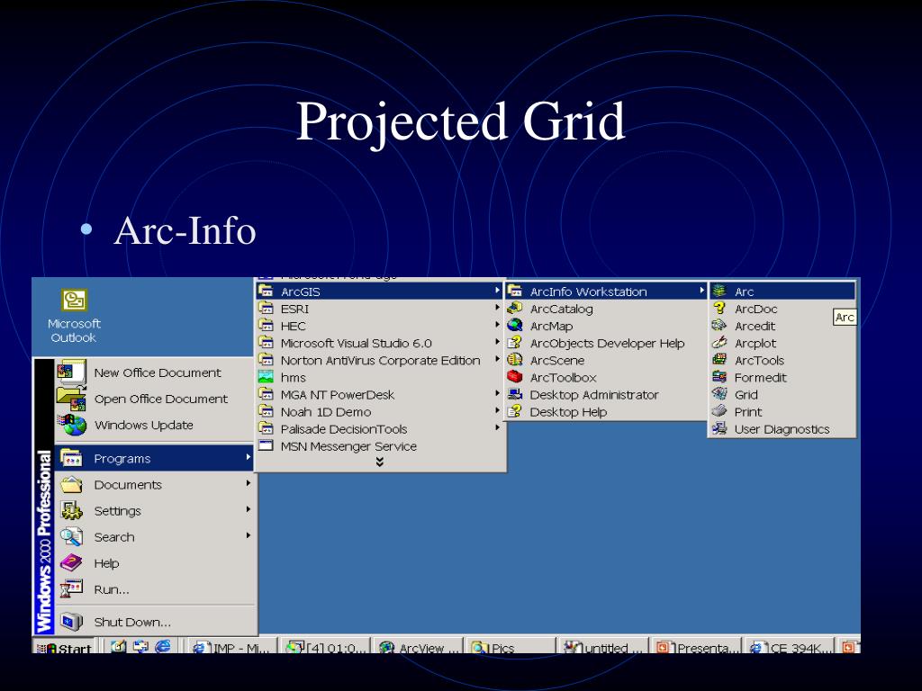Click the Desktop Administrator icon
This screenshot has height=691, width=922.
[x=514, y=394]
